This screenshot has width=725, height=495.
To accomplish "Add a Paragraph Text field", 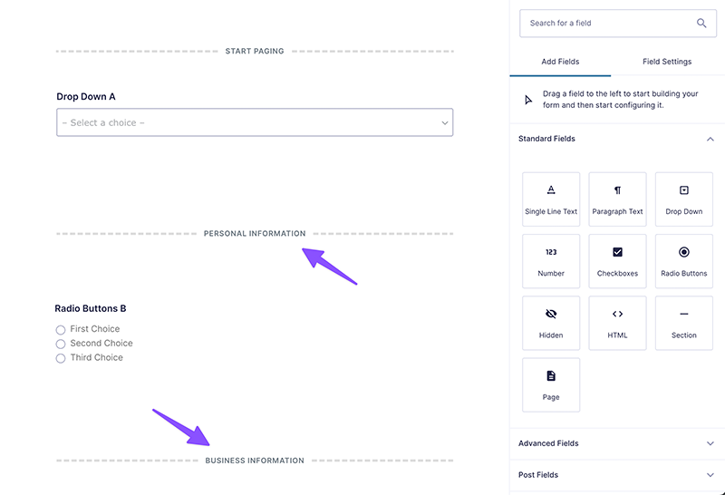I will 617,199.
